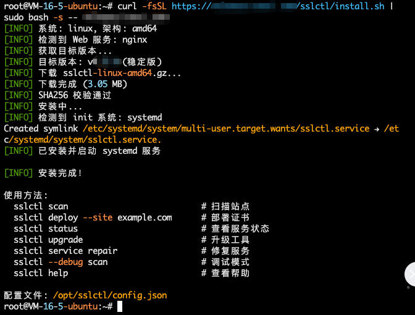This screenshot has width=415, height=315.
Task: Expand the floating chevron button at right edge
Action: [409, 274]
